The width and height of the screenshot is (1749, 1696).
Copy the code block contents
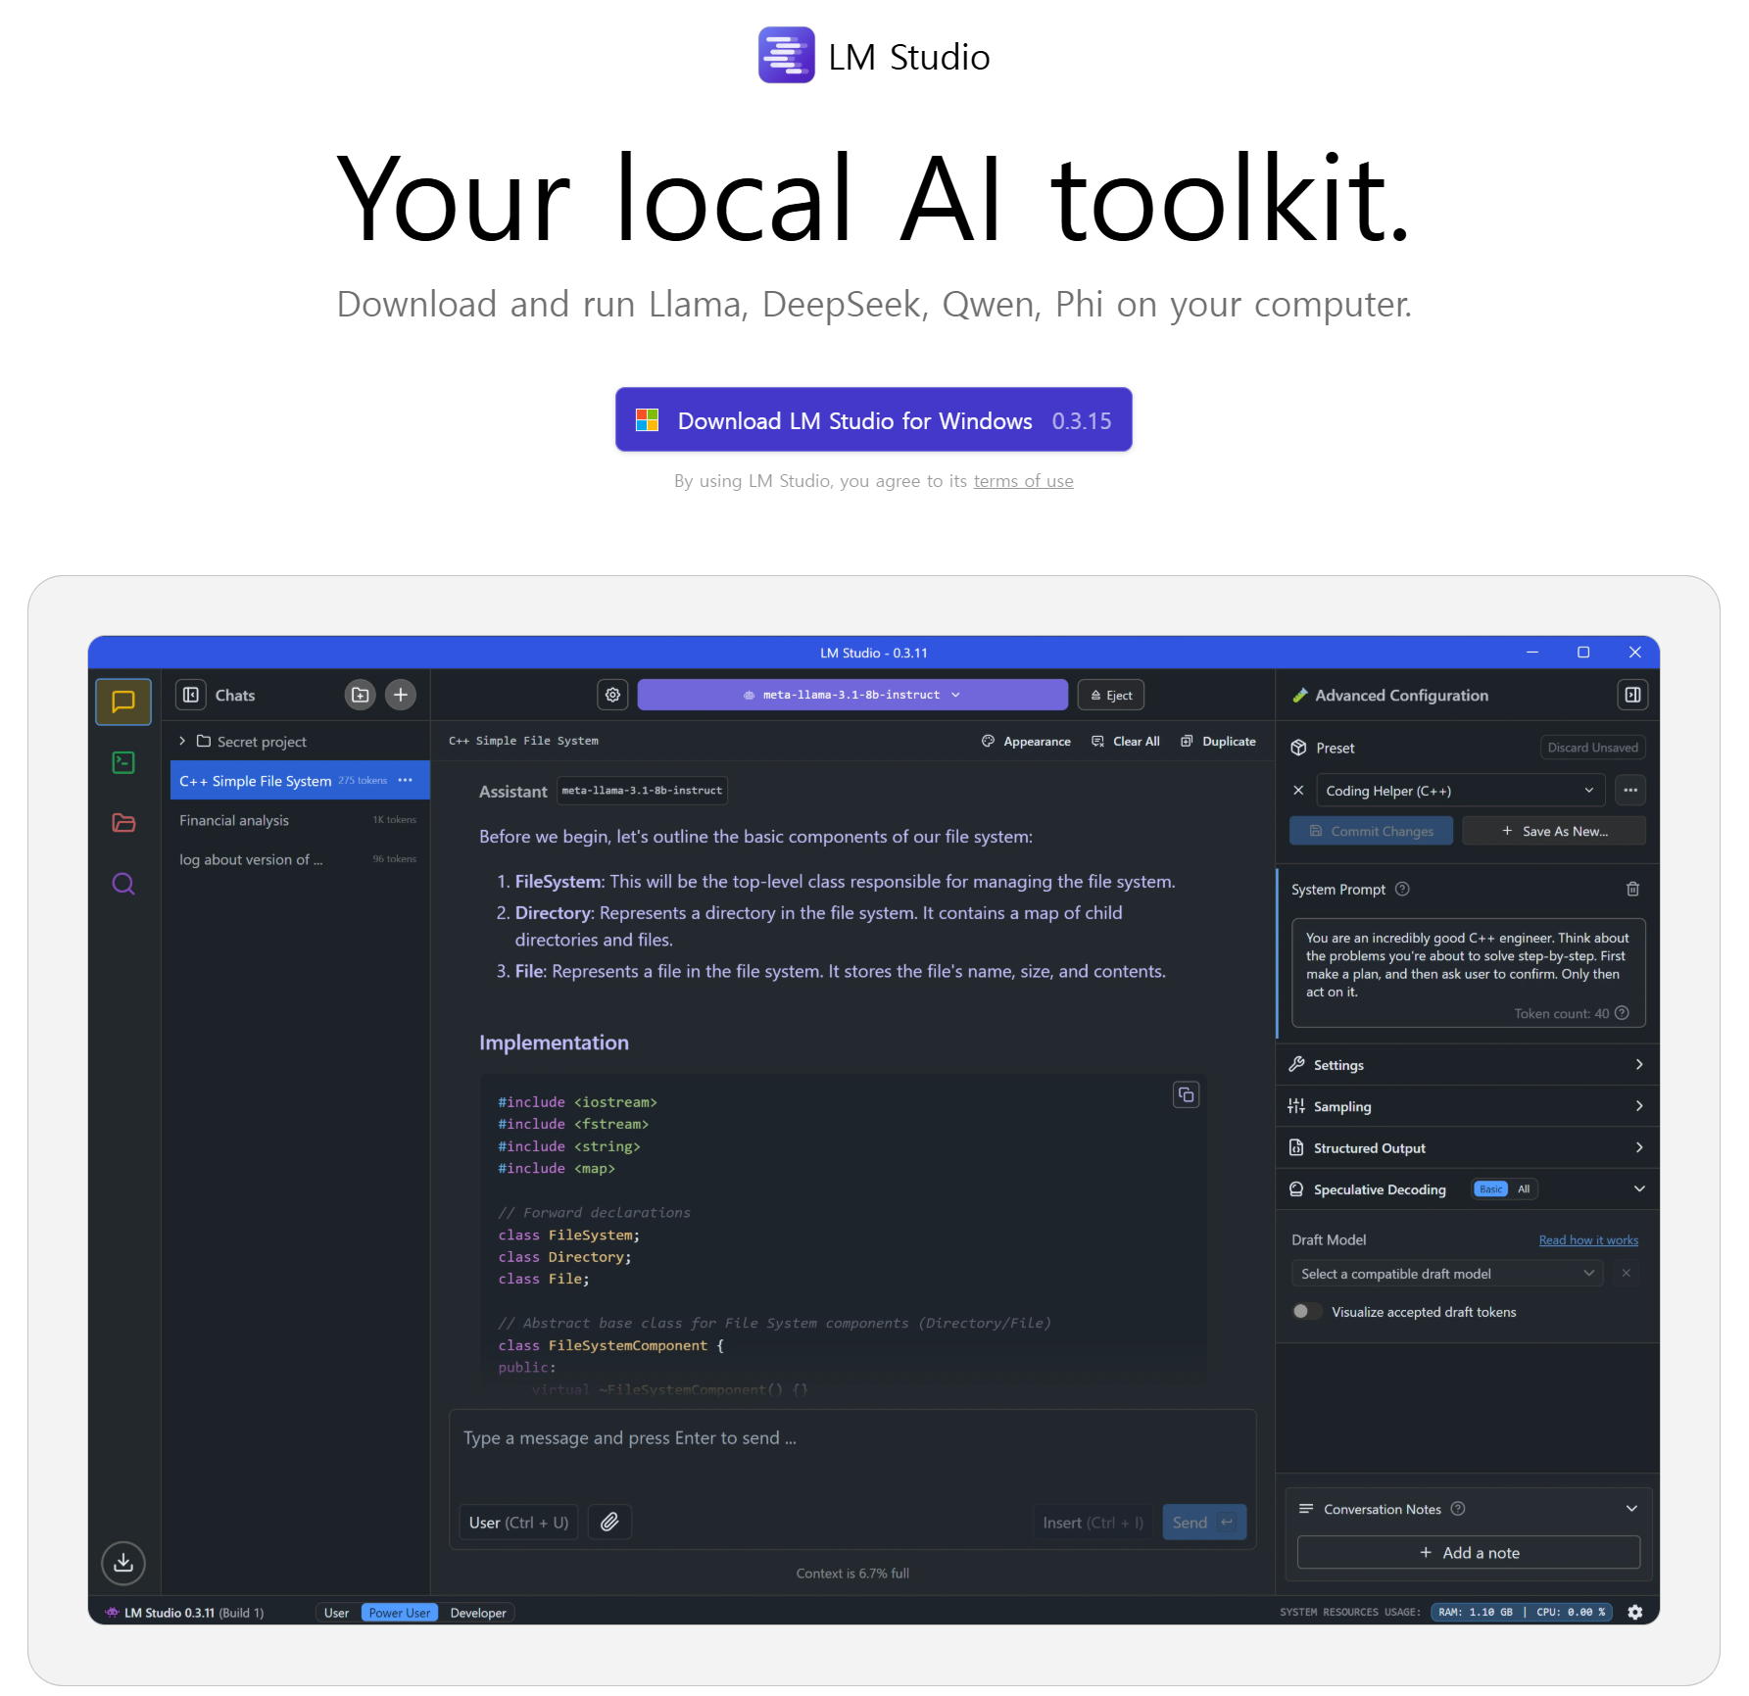pyautogui.click(x=1187, y=1094)
